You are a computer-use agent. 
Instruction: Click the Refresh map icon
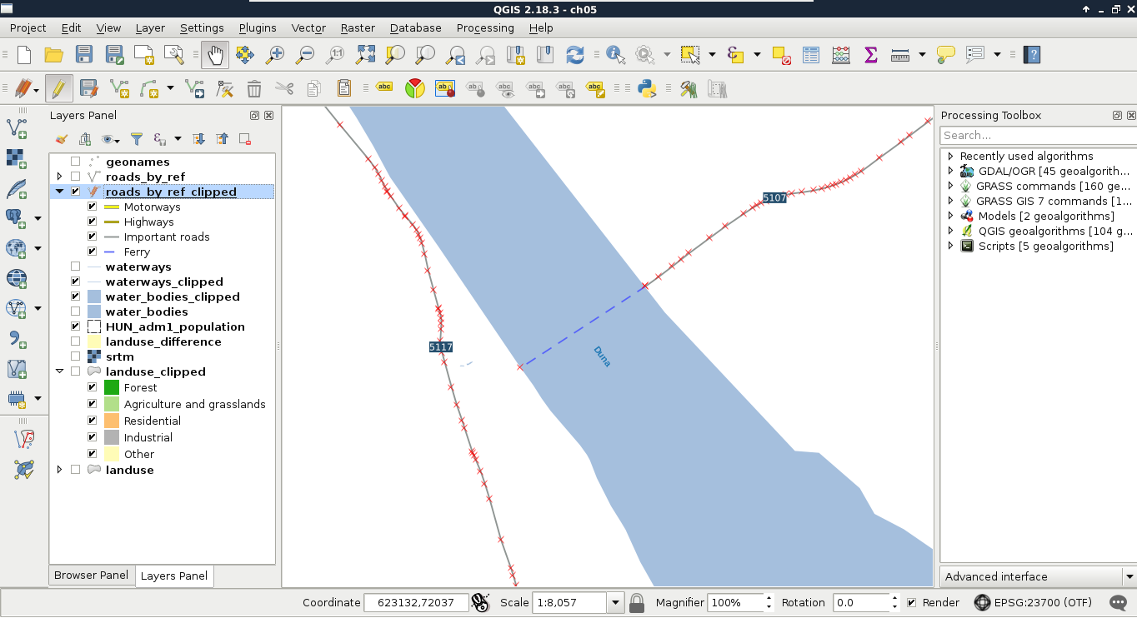[x=575, y=55]
